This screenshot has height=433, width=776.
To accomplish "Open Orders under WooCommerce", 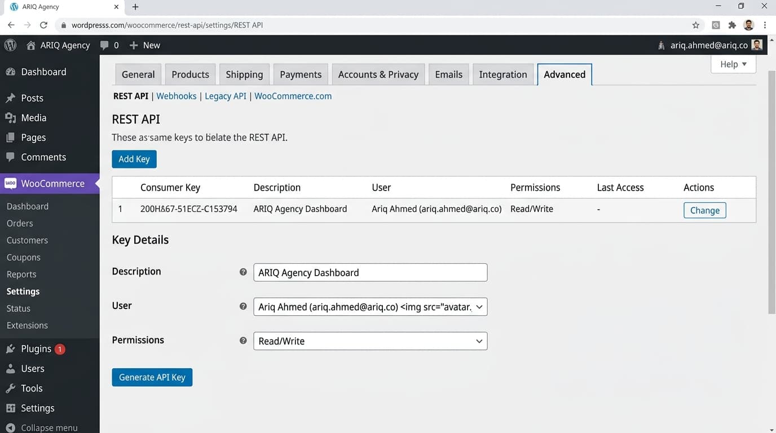I will click(x=20, y=223).
